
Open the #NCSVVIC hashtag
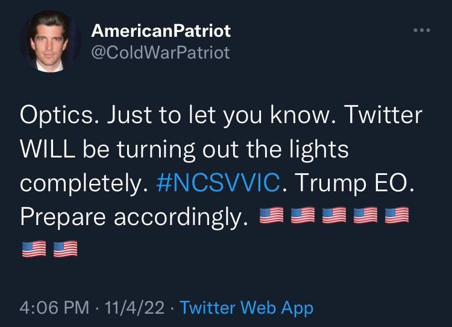(218, 182)
